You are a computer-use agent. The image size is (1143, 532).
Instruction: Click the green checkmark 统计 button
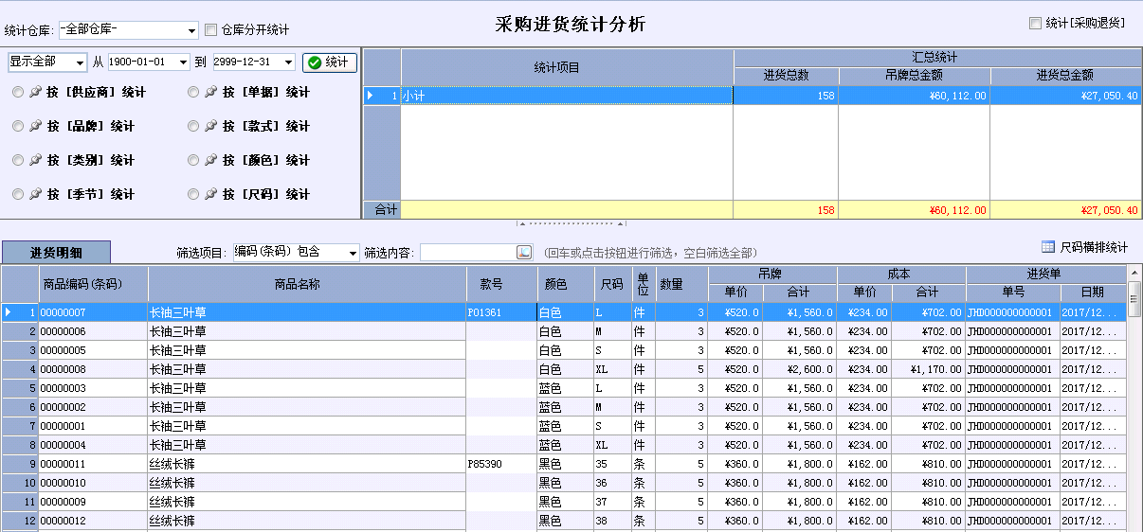[x=329, y=62]
